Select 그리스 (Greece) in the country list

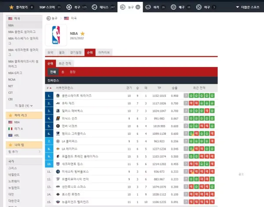(13, 168)
